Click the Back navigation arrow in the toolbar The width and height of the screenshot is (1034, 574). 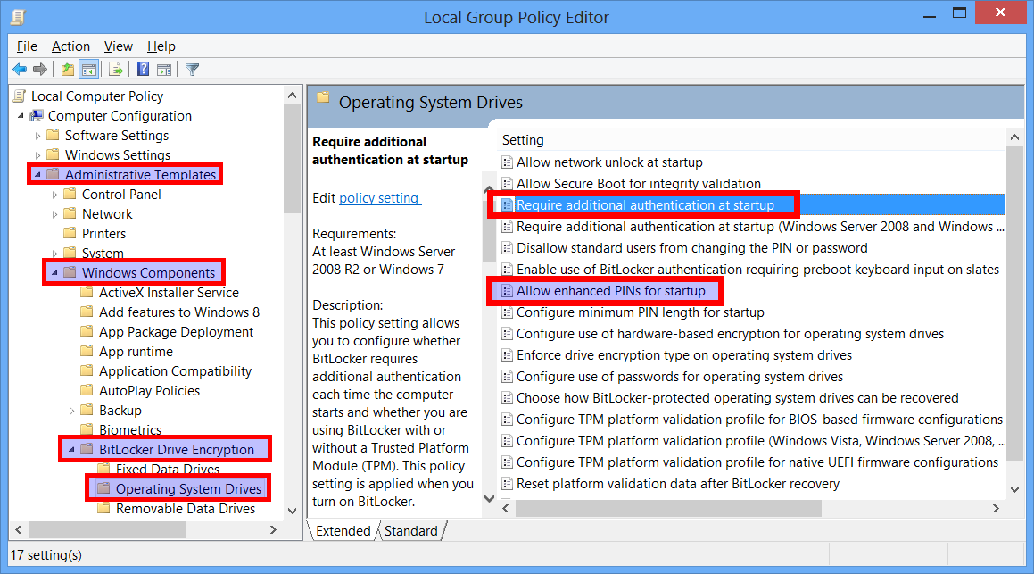tap(20, 69)
